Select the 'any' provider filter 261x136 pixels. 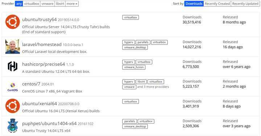click(x=19, y=4)
